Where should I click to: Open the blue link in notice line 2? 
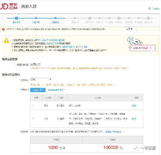click(x=53, y=43)
